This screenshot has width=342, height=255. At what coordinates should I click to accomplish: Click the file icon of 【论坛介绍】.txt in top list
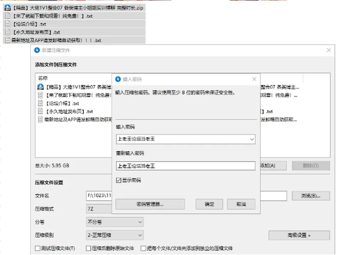(x=7, y=24)
